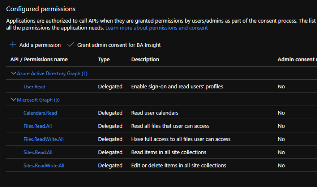The height and width of the screenshot is (187, 317).
Task: Click the checkmark icon for Grant admin consent
Action: [x=71, y=45]
